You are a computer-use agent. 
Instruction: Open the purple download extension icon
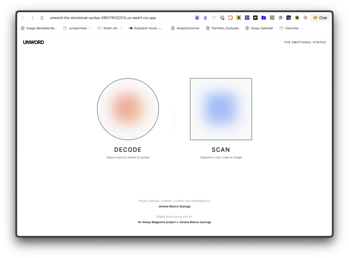197,18
